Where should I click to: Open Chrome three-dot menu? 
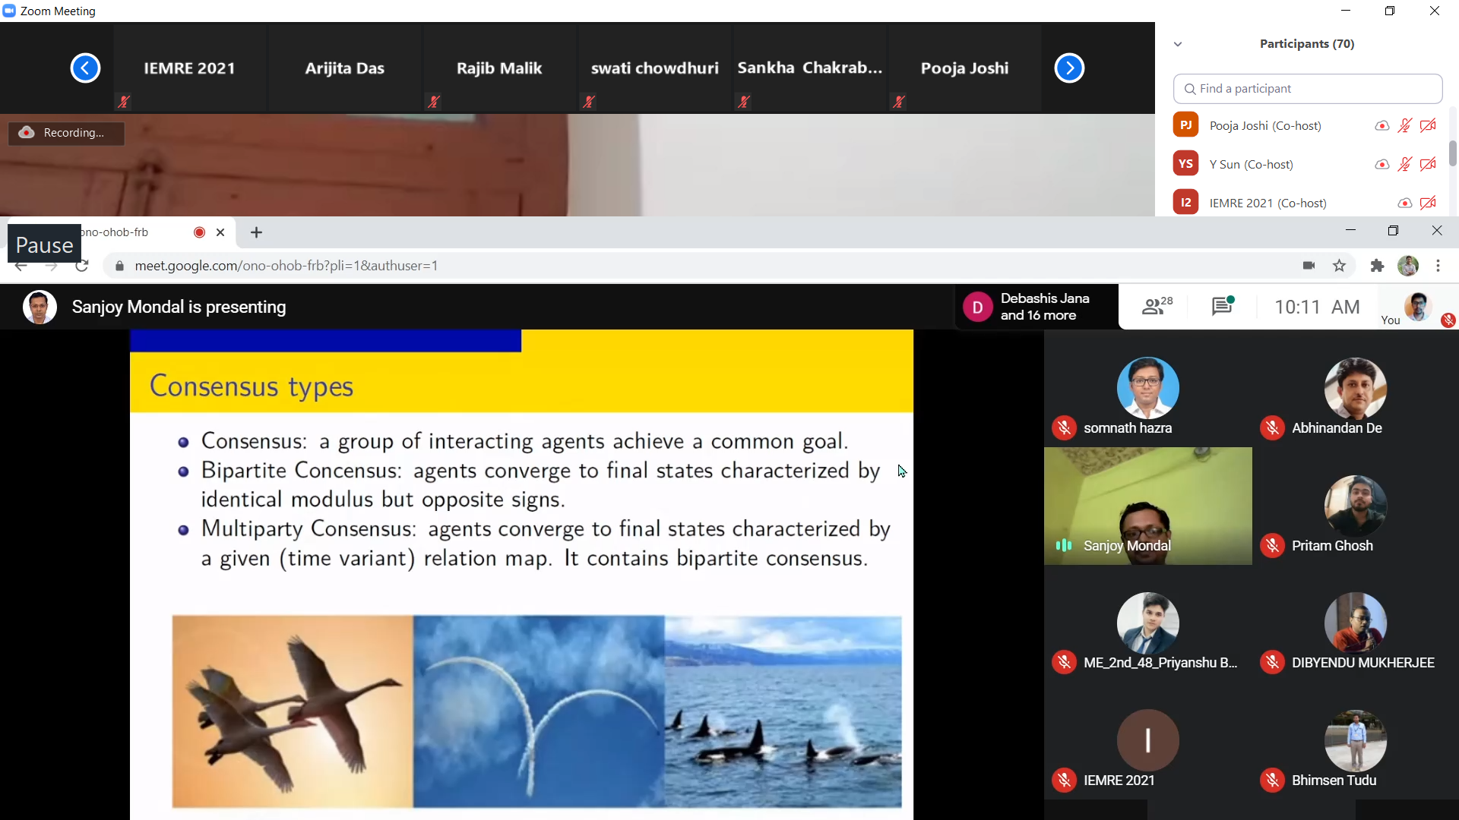1438,266
